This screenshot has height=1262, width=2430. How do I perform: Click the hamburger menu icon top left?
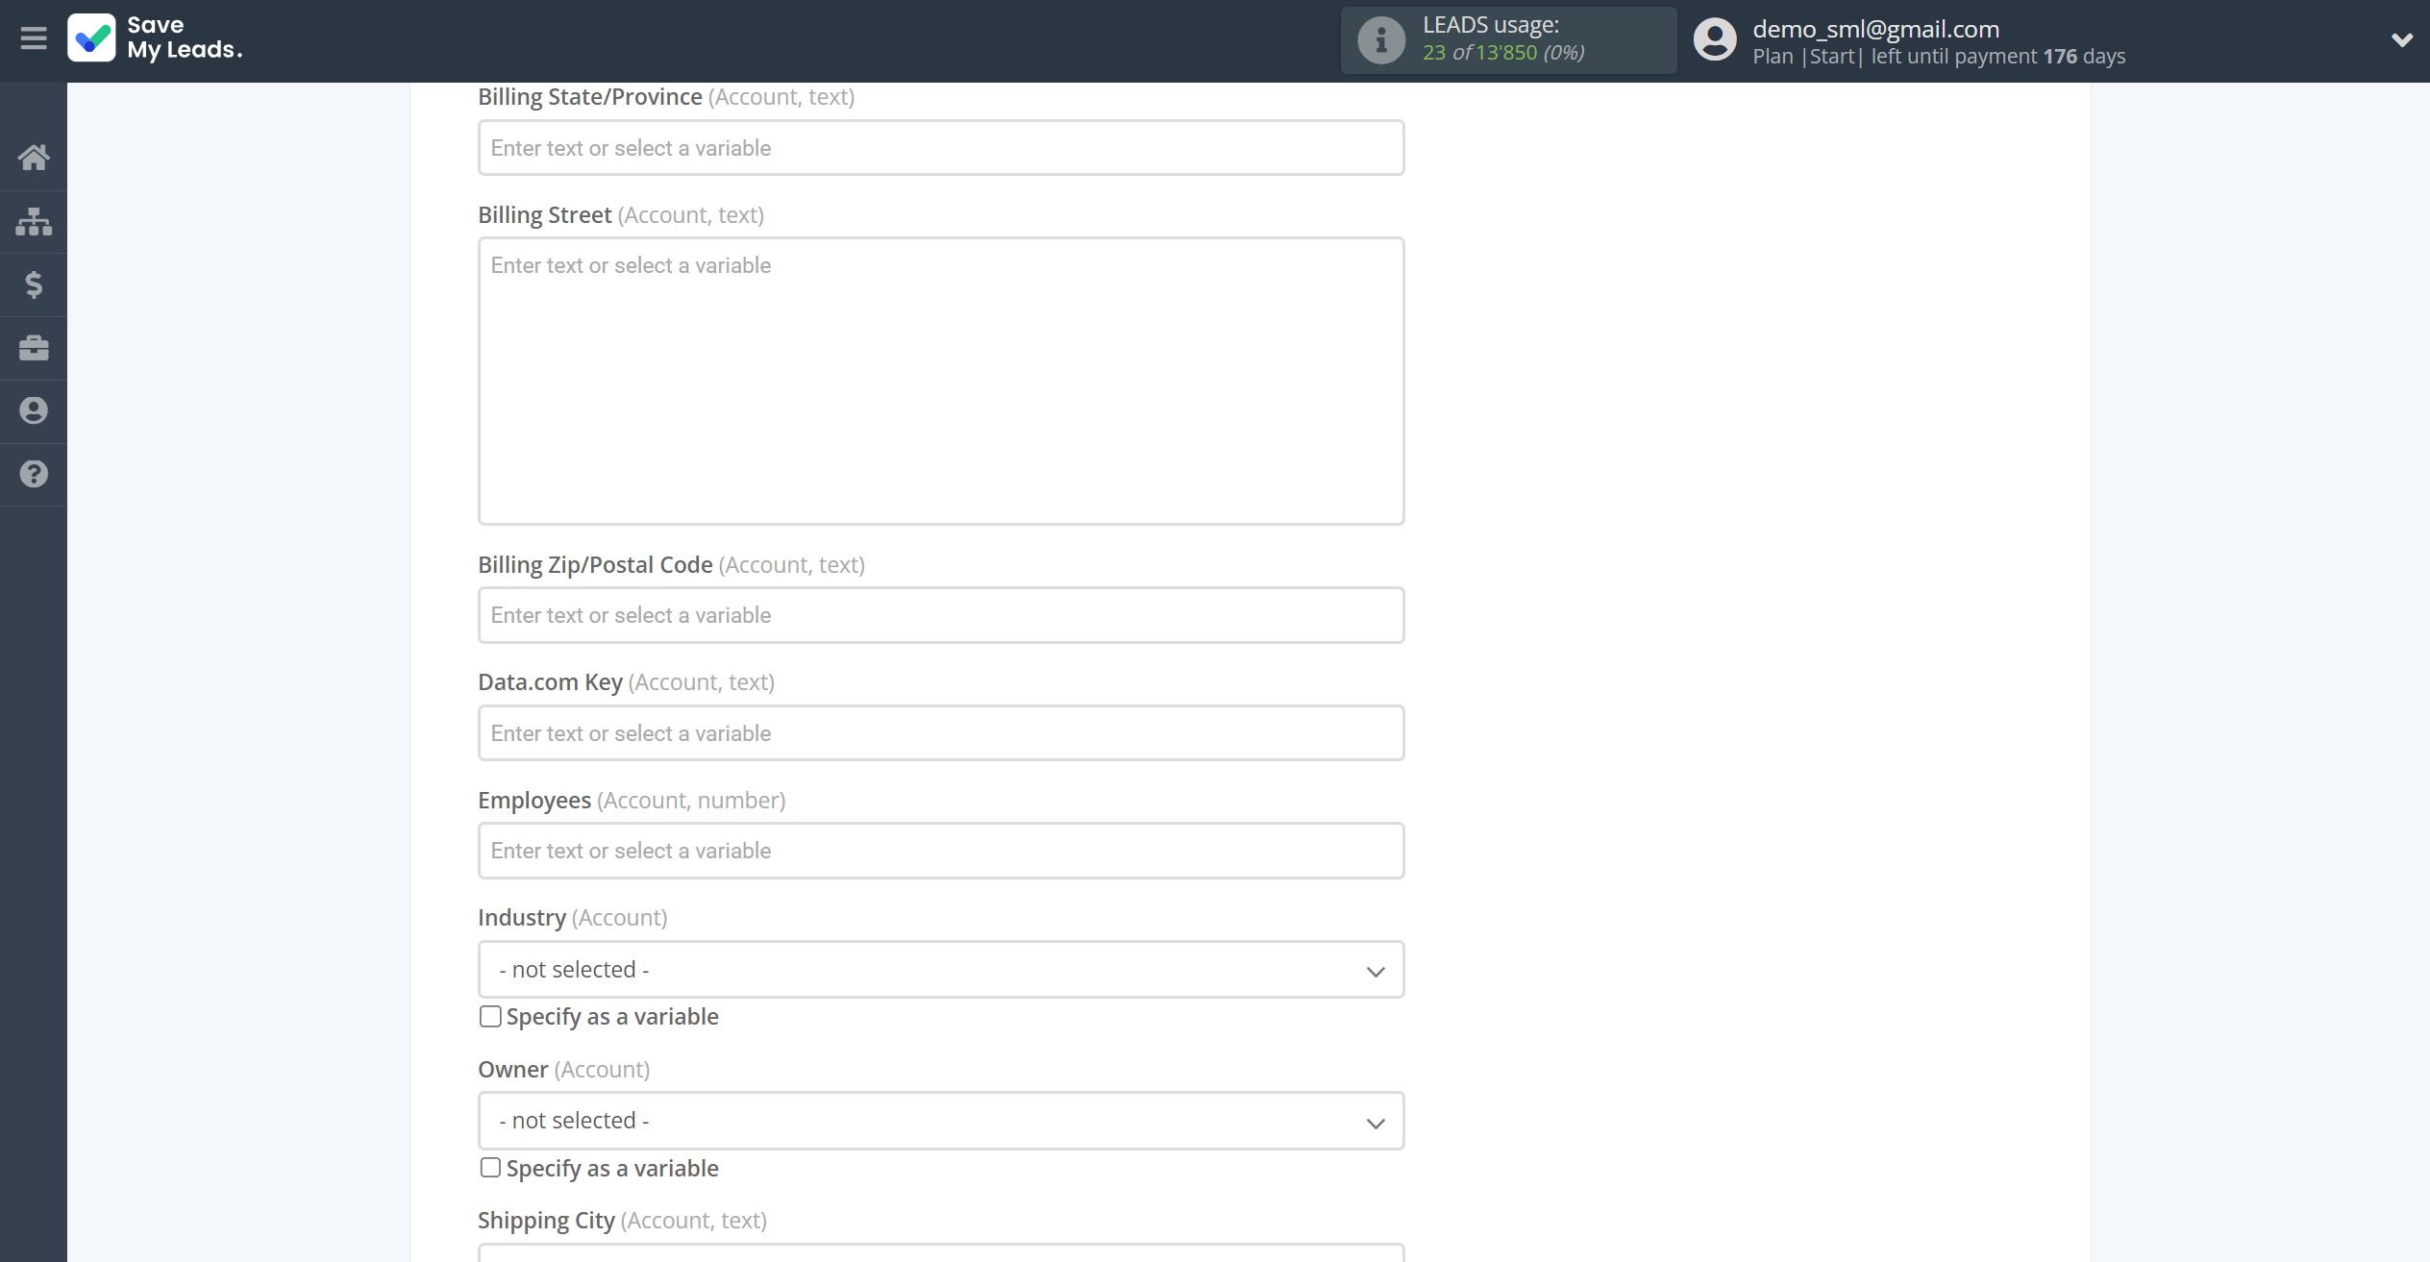[x=34, y=41]
